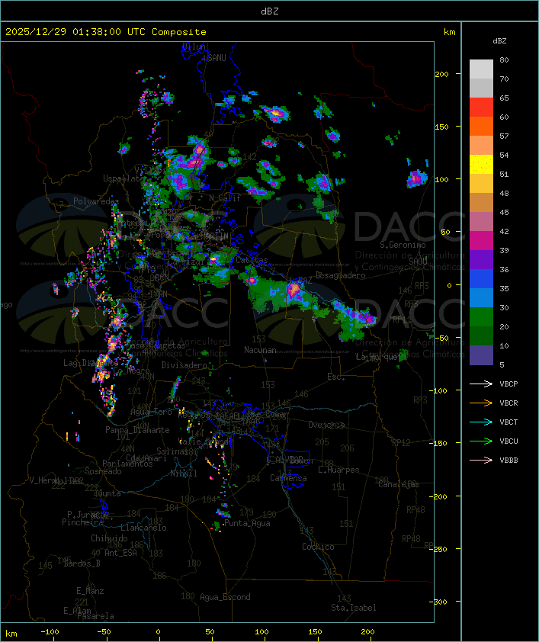Click the Agua_Escond place label
The height and width of the screenshot is (642, 539).
(x=225, y=597)
